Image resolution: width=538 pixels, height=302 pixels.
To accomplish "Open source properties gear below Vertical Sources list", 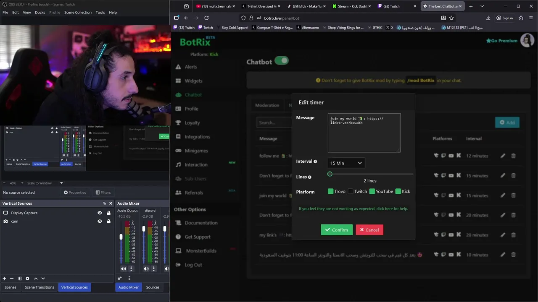I will coord(27,279).
